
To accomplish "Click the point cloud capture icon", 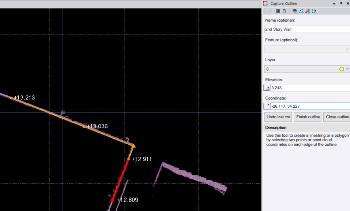I will (x=295, y=11).
